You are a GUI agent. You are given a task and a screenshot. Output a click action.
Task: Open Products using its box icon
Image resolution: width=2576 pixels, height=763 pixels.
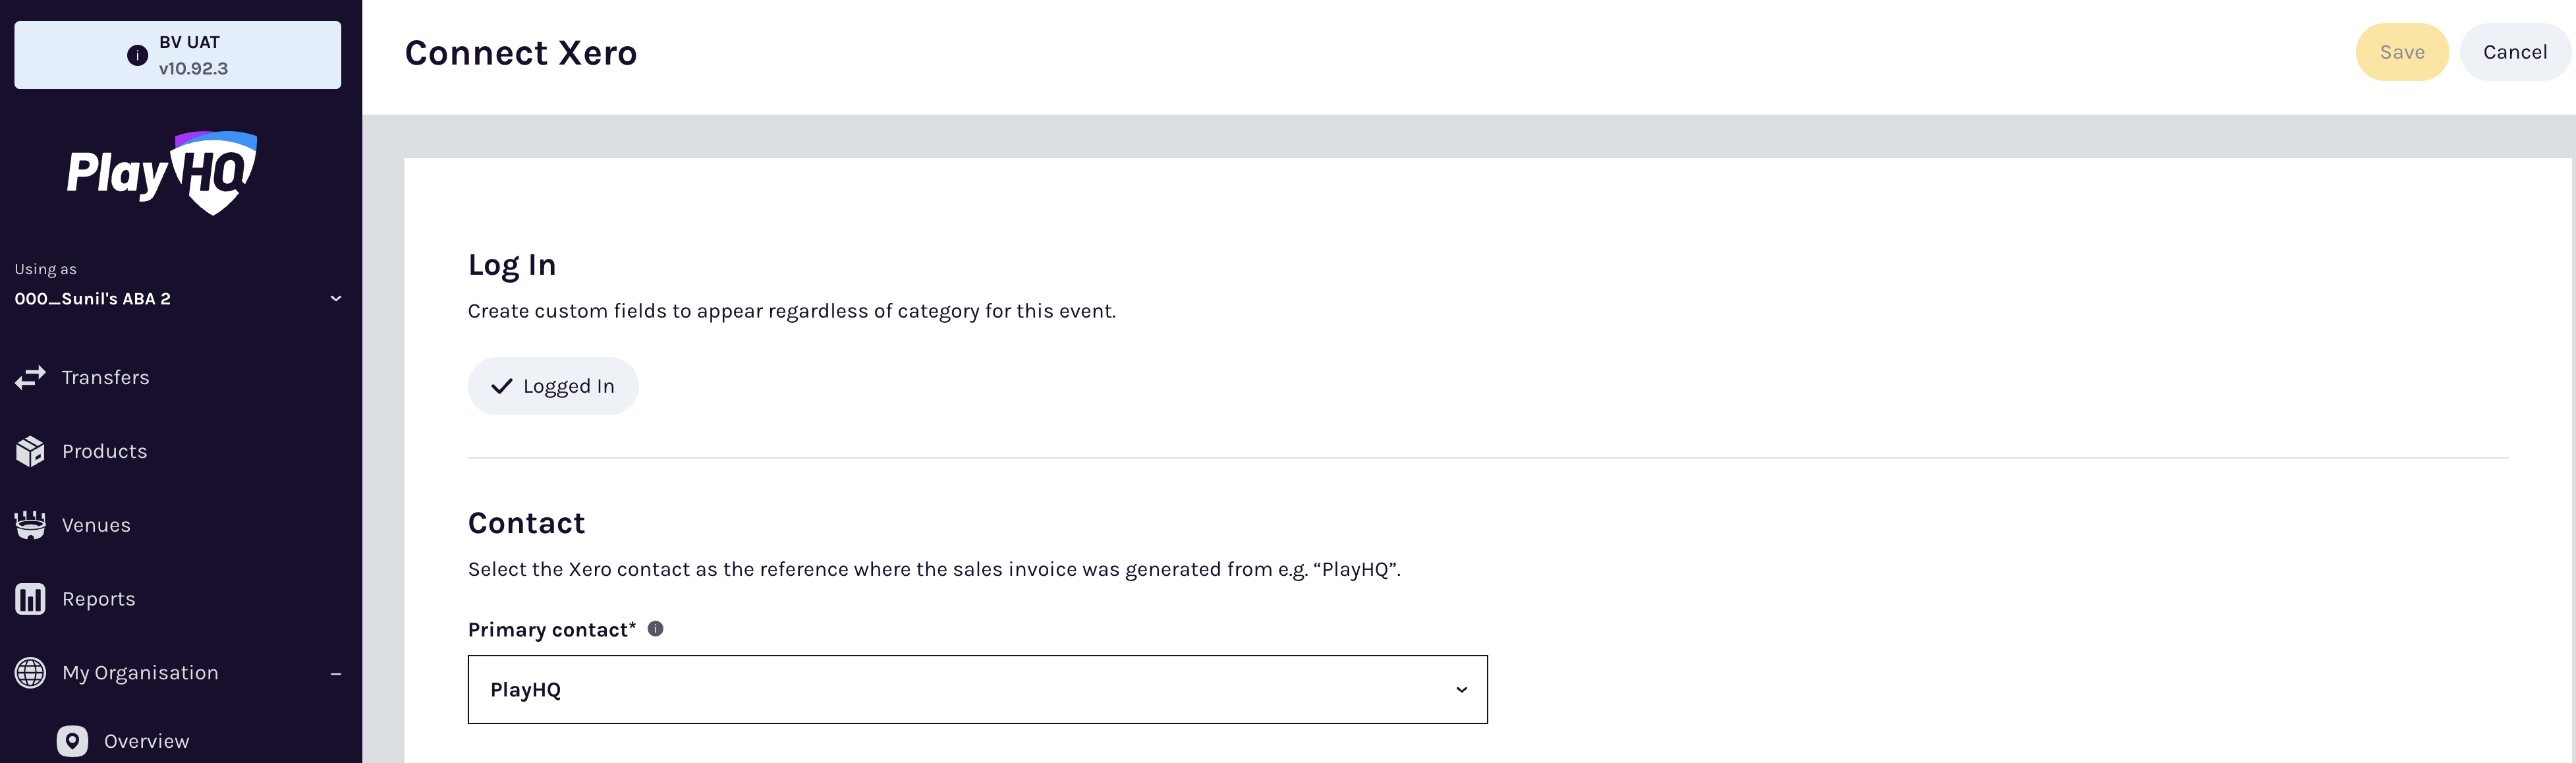click(x=30, y=451)
